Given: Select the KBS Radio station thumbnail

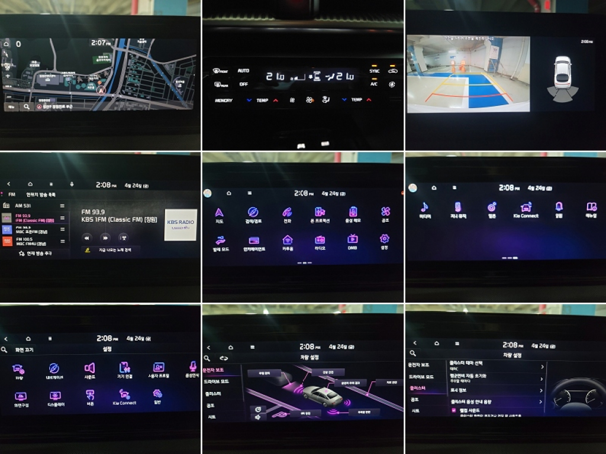Looking at the screenshot, I should (180, 225).
